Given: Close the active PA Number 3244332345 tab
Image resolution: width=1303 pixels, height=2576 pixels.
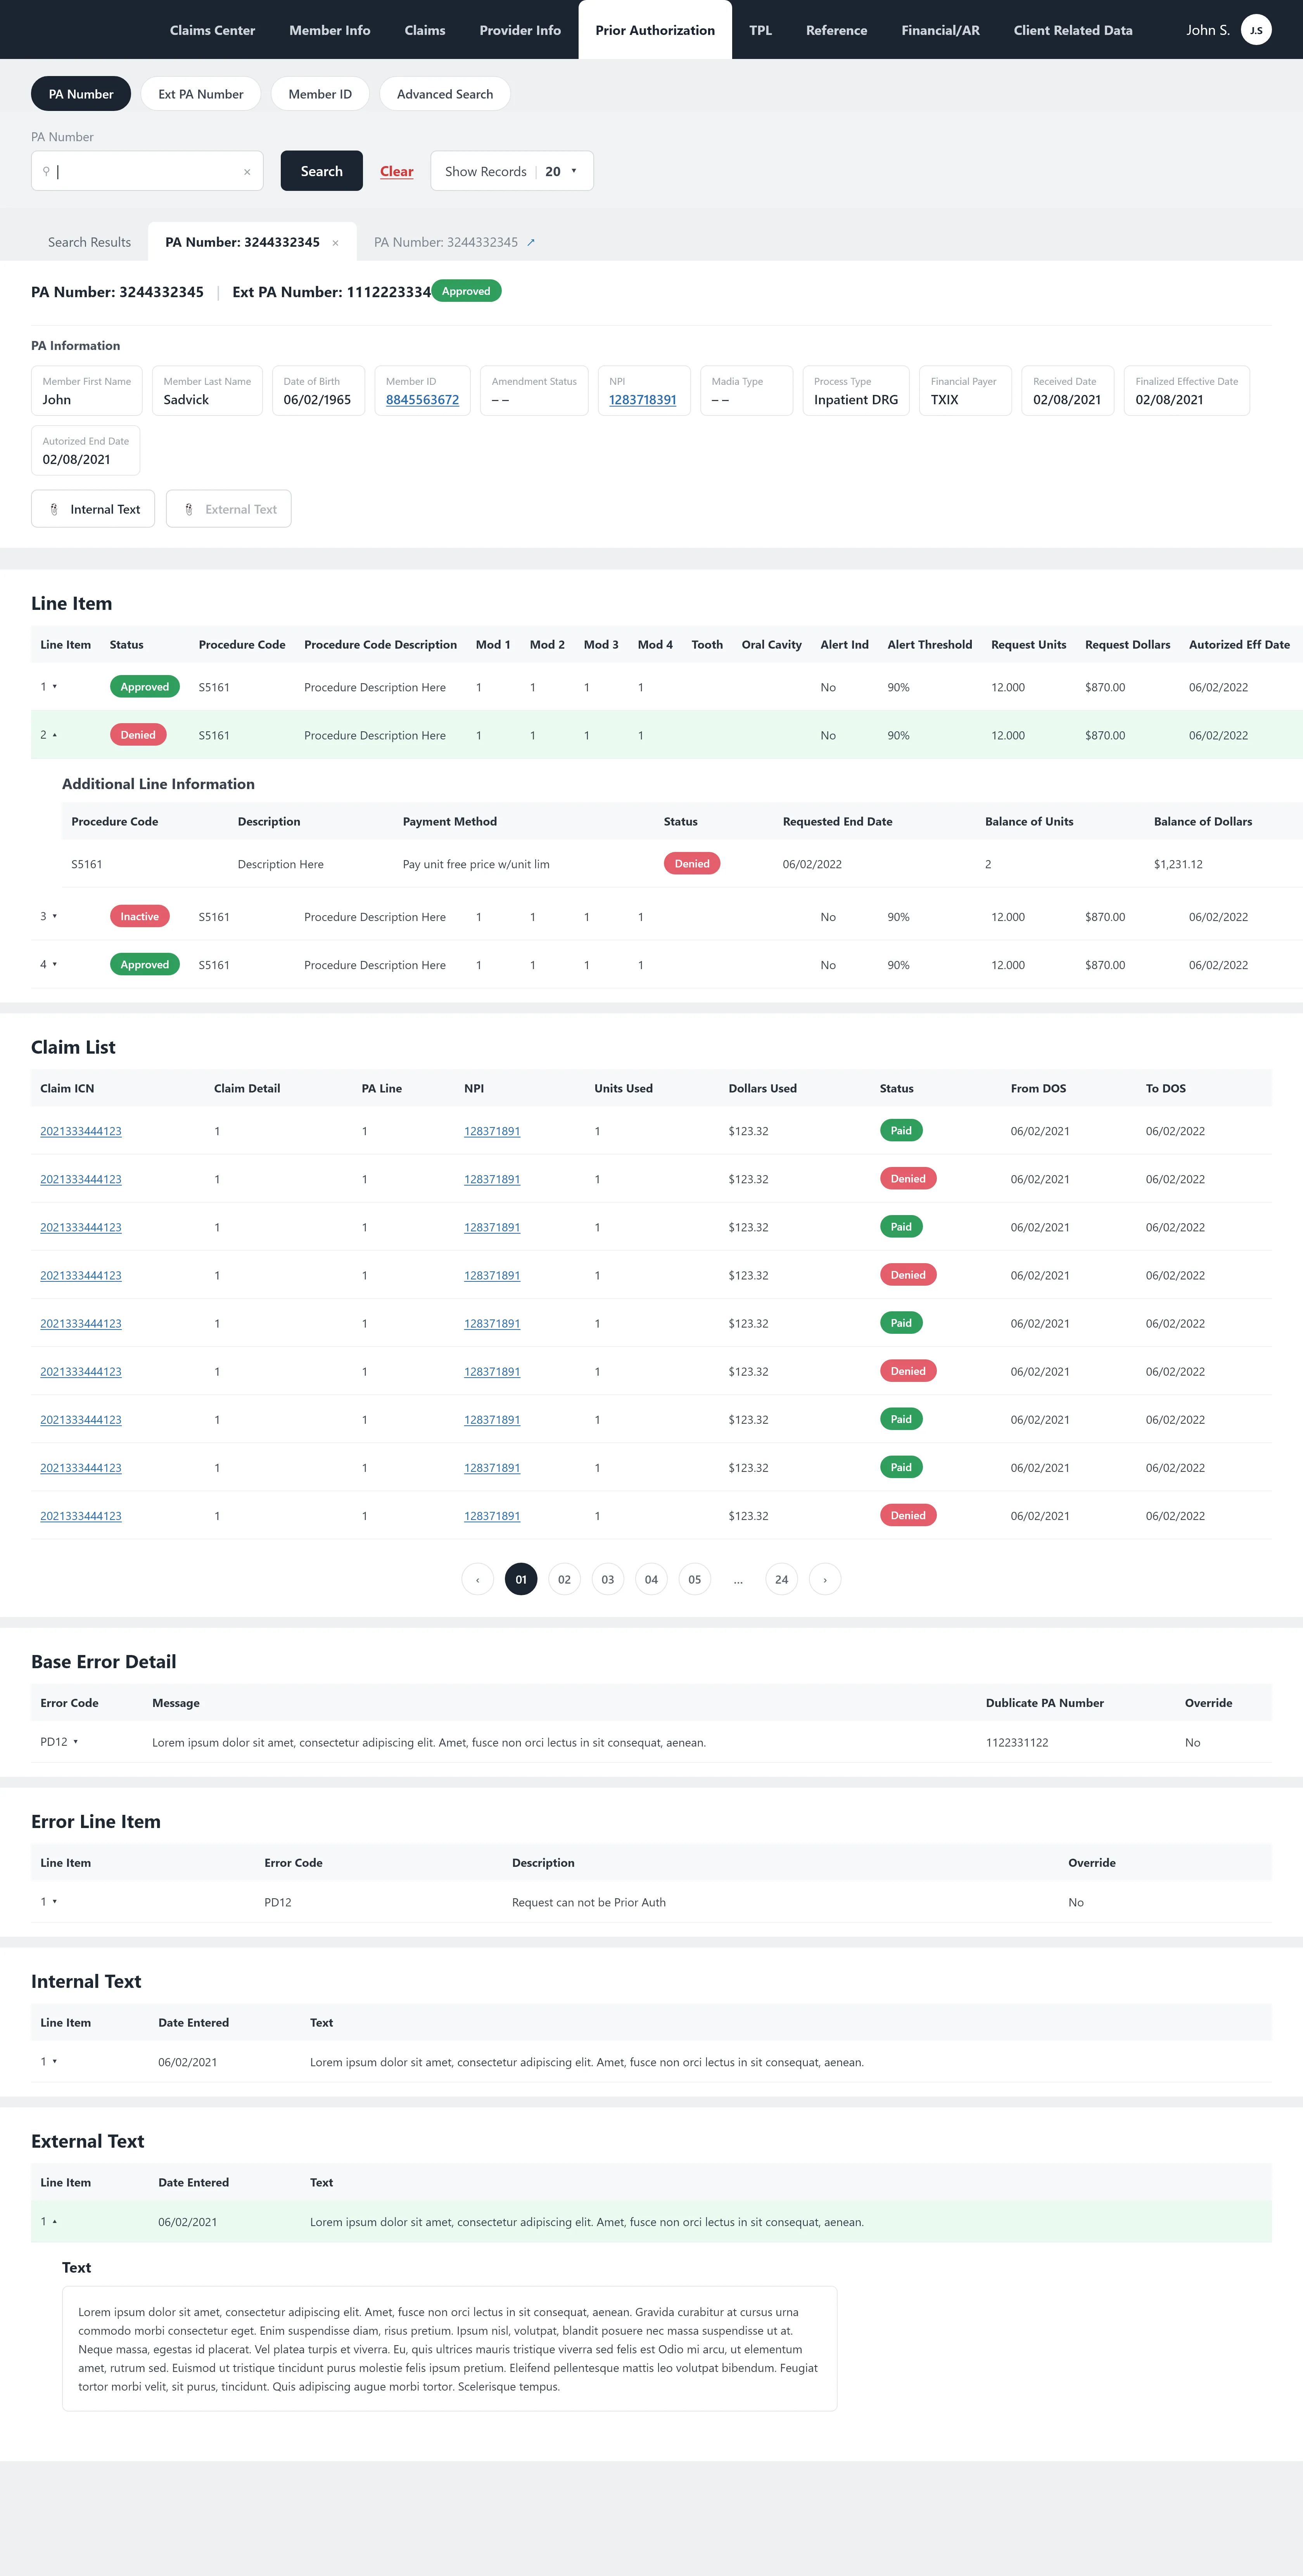Looking at the screenshot, I should tap(336, 243).
